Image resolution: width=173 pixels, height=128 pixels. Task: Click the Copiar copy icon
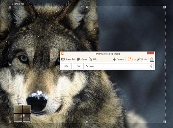coord(79,59)
